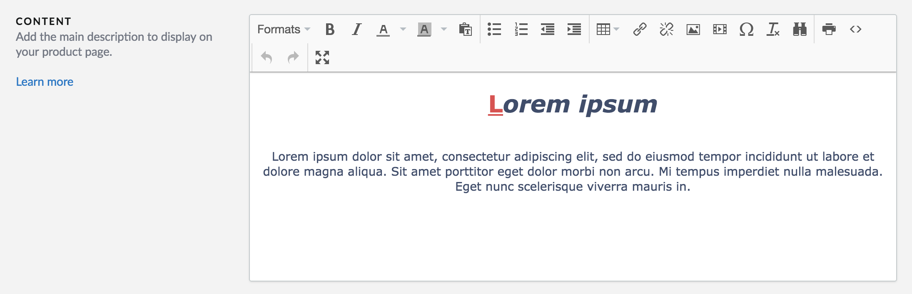This screenshot has height=294, width=912.
Task: Click the red underlined letter L
Action: (x=496, y=105)
